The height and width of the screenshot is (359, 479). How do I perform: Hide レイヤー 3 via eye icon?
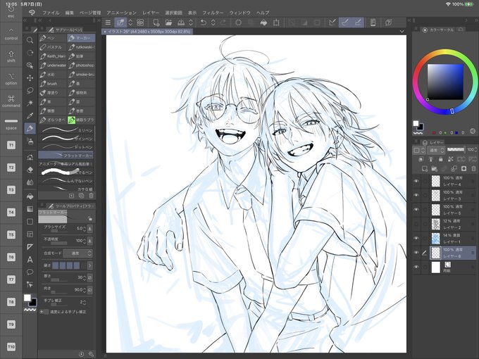416,196
